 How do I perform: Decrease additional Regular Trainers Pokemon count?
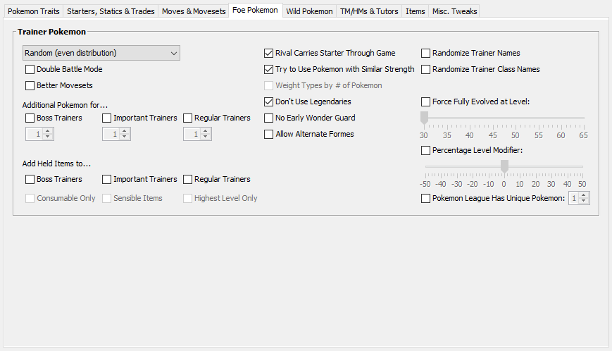[x=206, y=137]
